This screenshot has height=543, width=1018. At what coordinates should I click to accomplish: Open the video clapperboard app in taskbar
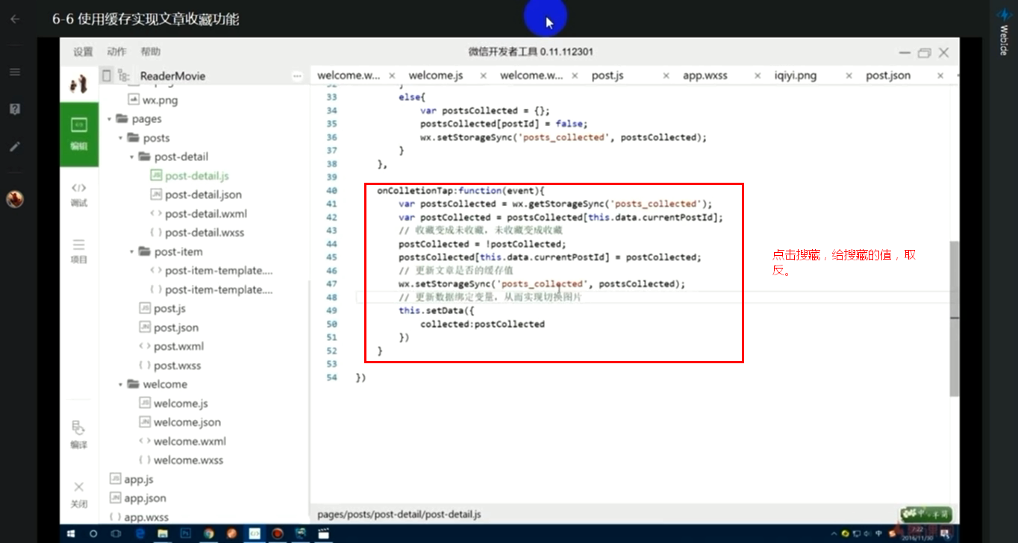click(323, 534)
